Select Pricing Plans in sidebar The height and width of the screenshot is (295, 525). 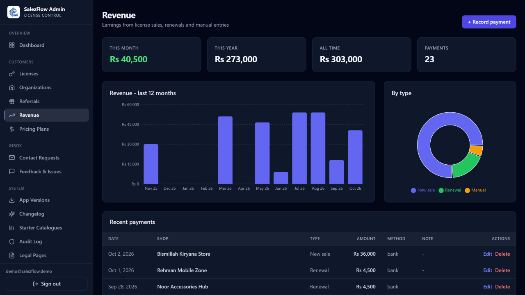click(x=47, y=129)
